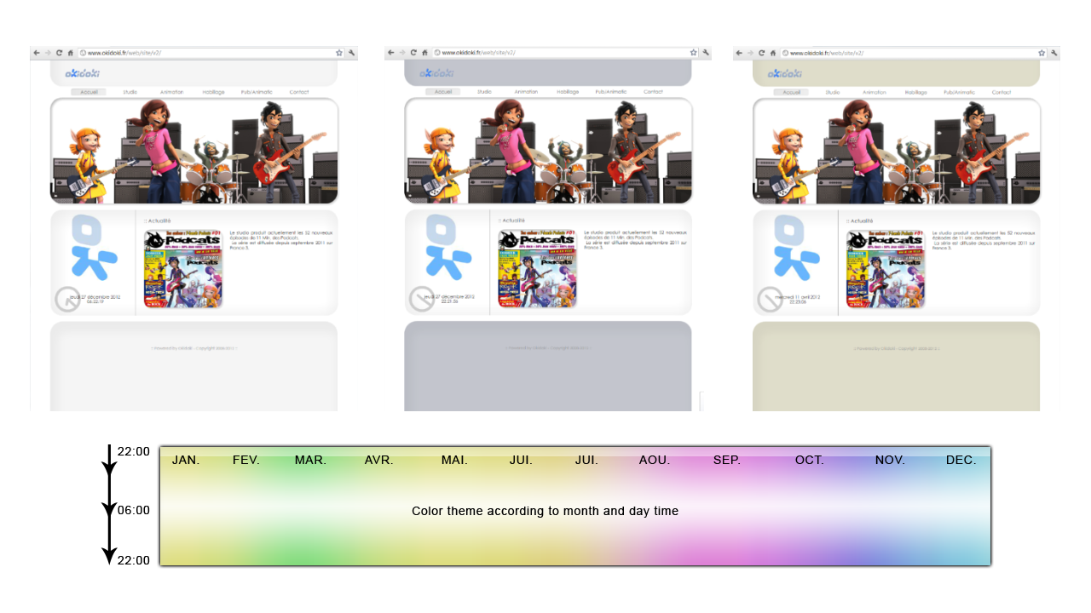Select Accueil tab in right page
1091x613 pixels.
pos(792,92)
